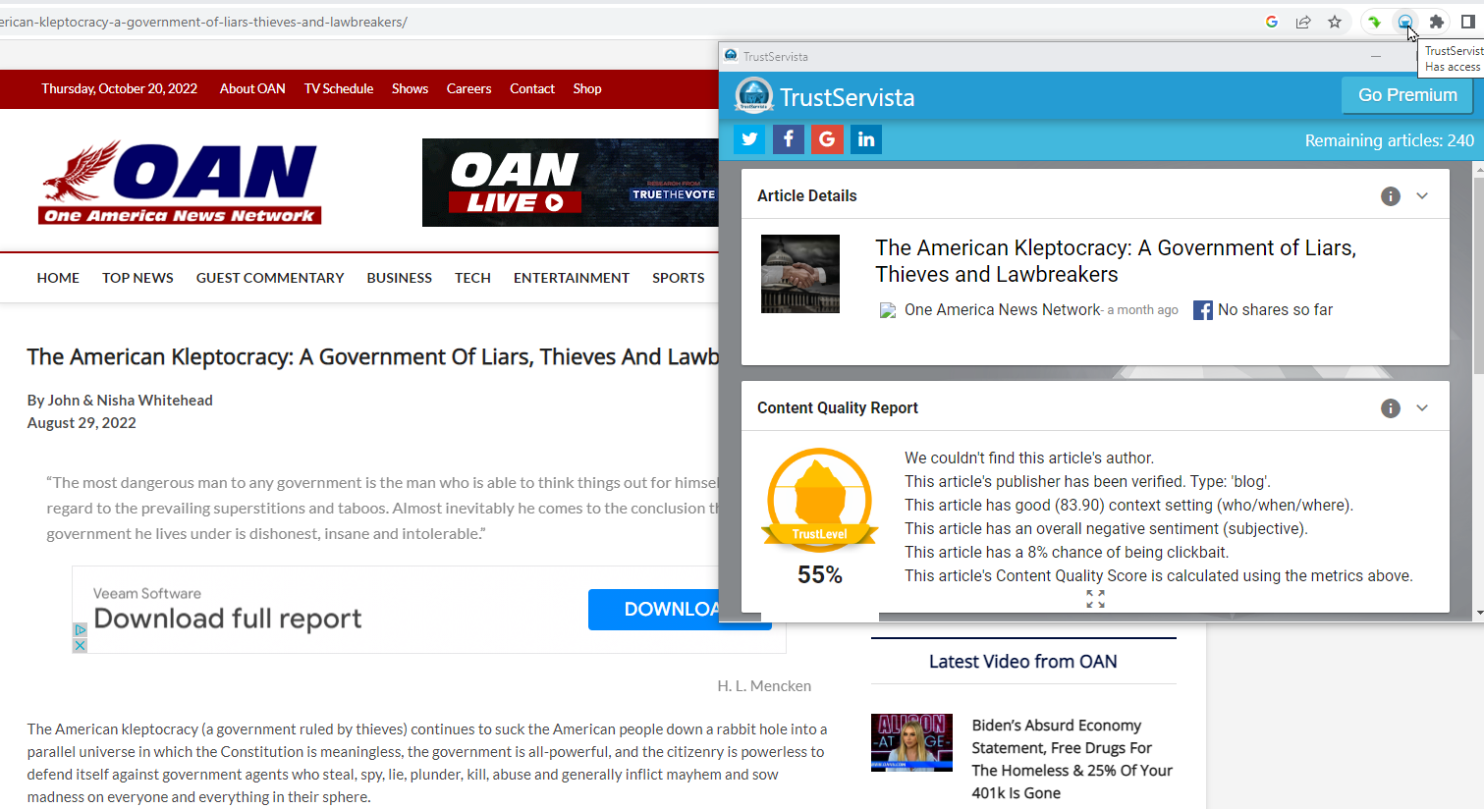Open the Guest Commentary menu item
The width and height of the screenshot is (1484, 809).
[270, 278]
